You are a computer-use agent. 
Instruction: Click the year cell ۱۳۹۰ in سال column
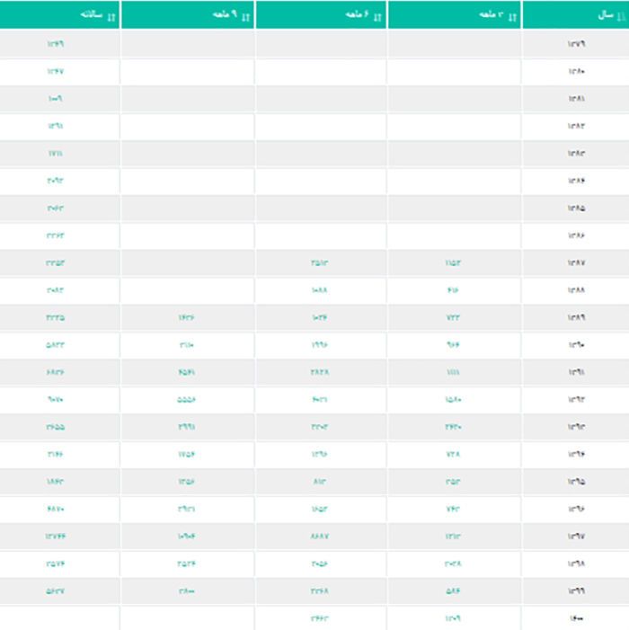click(x=576, y=345)
